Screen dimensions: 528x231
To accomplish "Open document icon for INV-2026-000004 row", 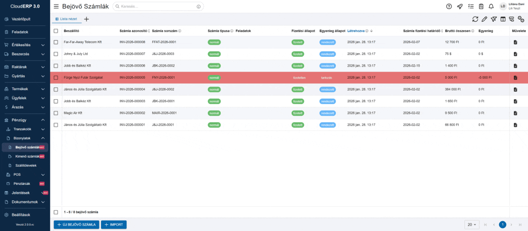I will [515, 89].
